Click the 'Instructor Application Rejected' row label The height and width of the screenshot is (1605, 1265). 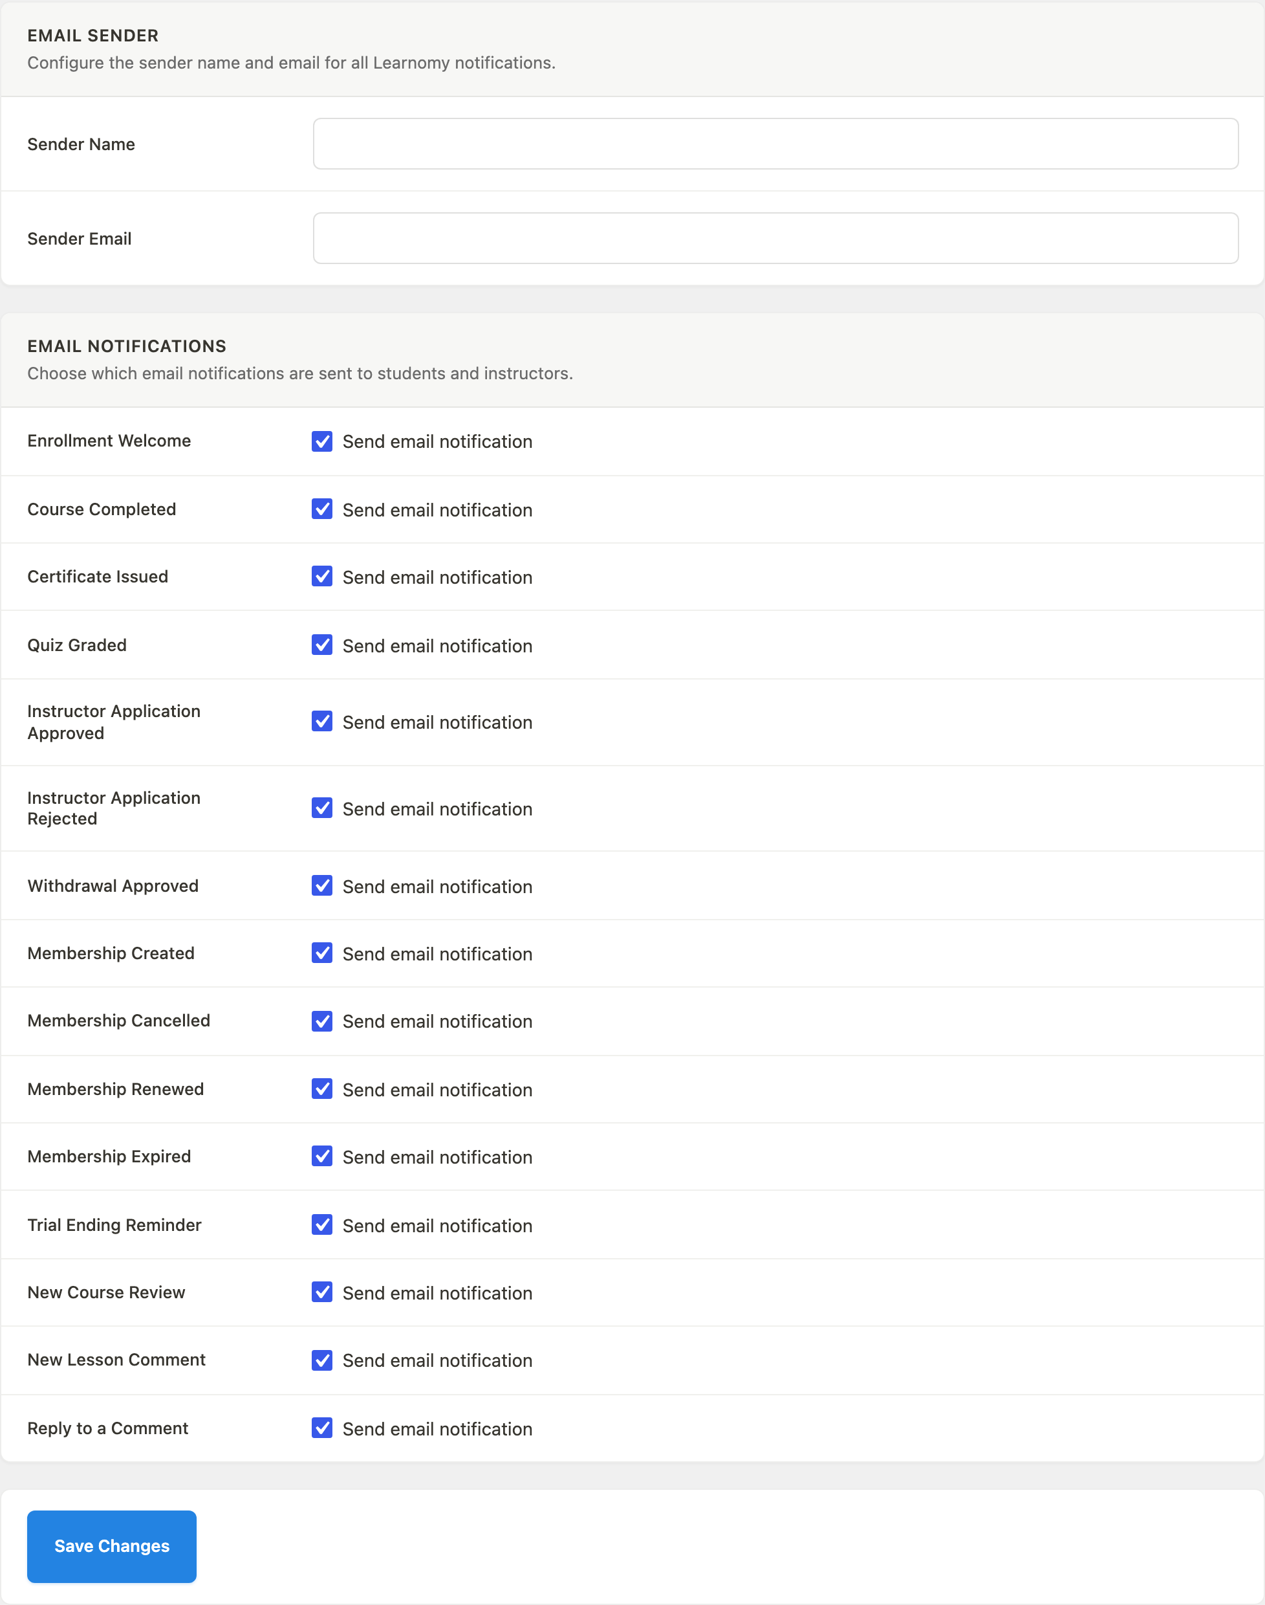[x=113, y=808]
